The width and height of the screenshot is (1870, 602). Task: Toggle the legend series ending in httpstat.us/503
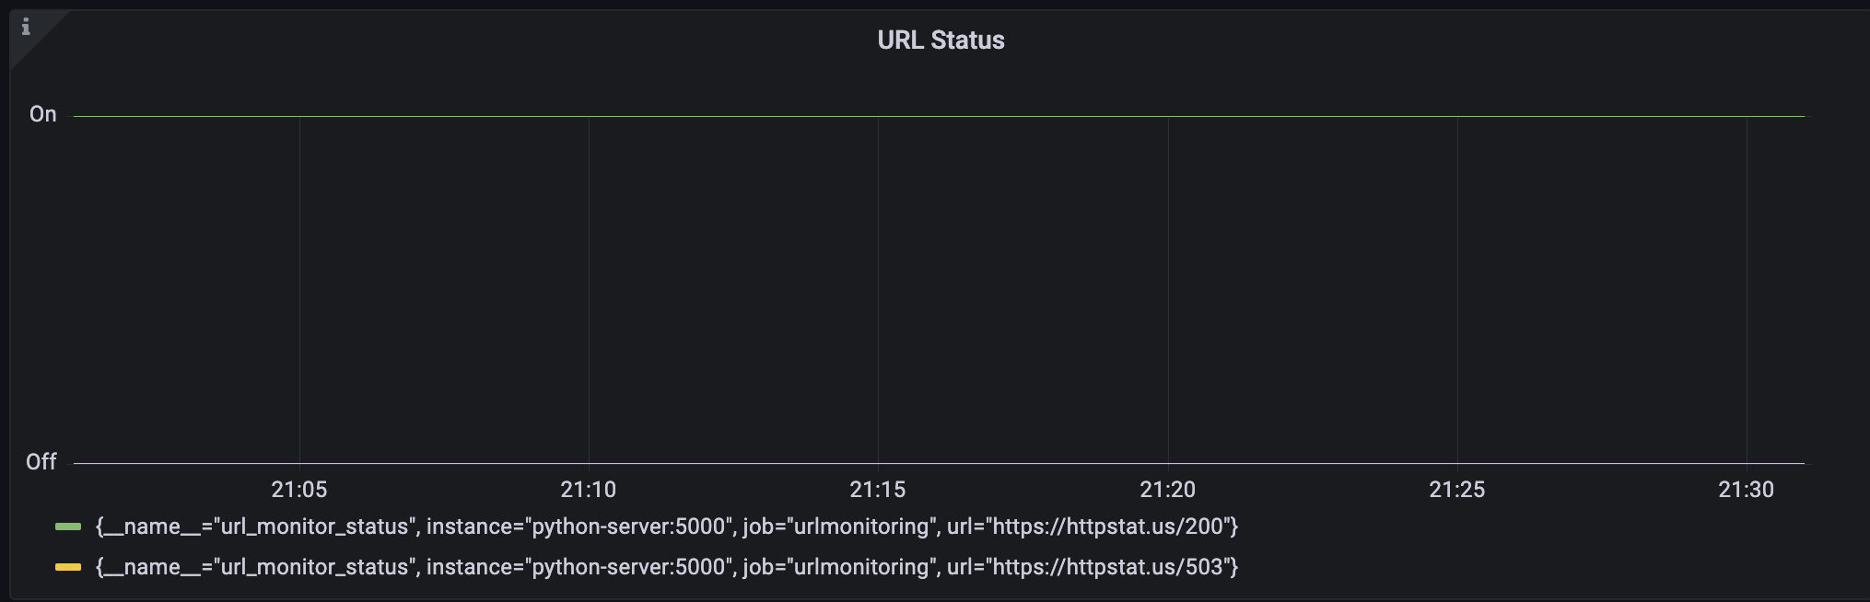[x=667, y=567]
